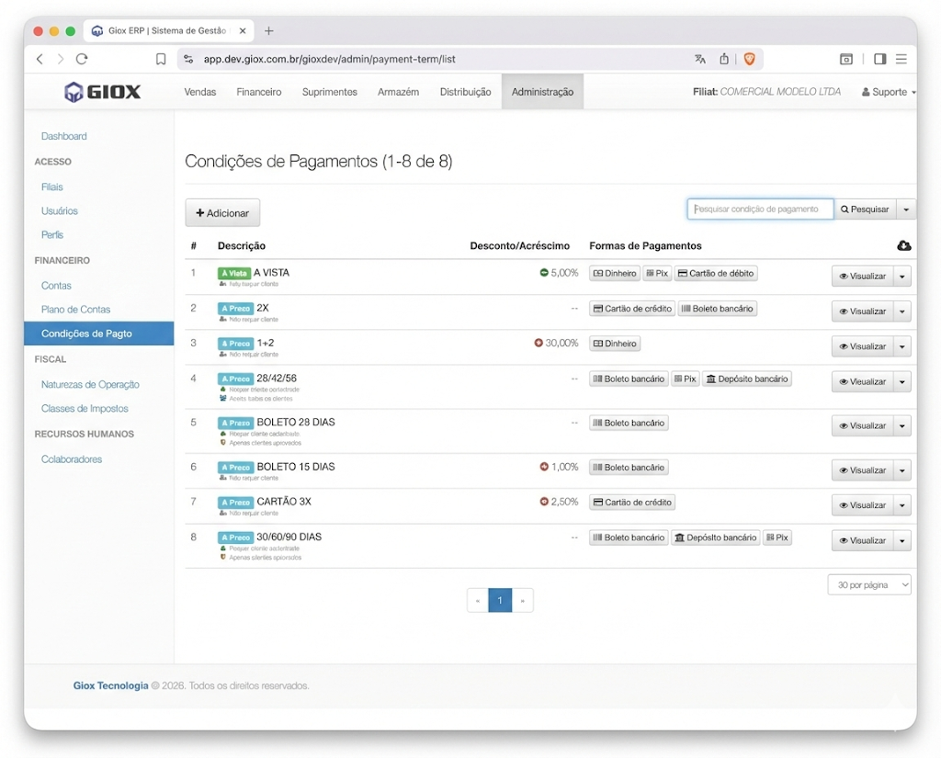Open the 30 por página selector

[x=869, y=585]
